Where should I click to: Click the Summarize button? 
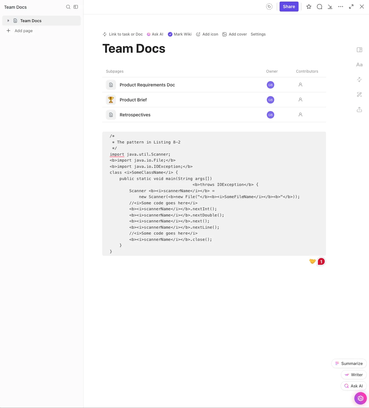[x=349, y=363]
